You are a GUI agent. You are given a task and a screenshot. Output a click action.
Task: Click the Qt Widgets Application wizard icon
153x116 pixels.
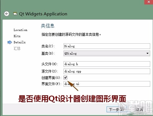click(x=15, y=14)
